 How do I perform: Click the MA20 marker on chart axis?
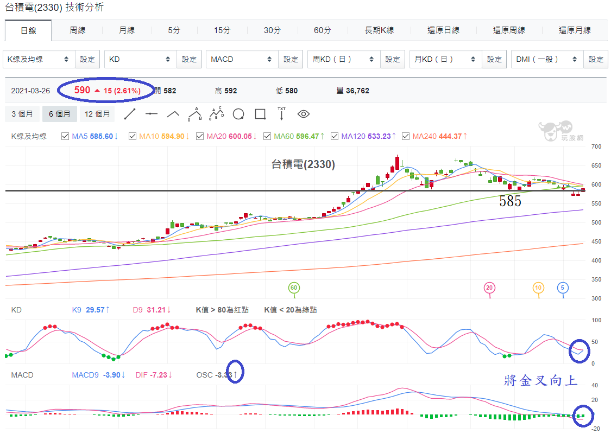pos(489,288)
